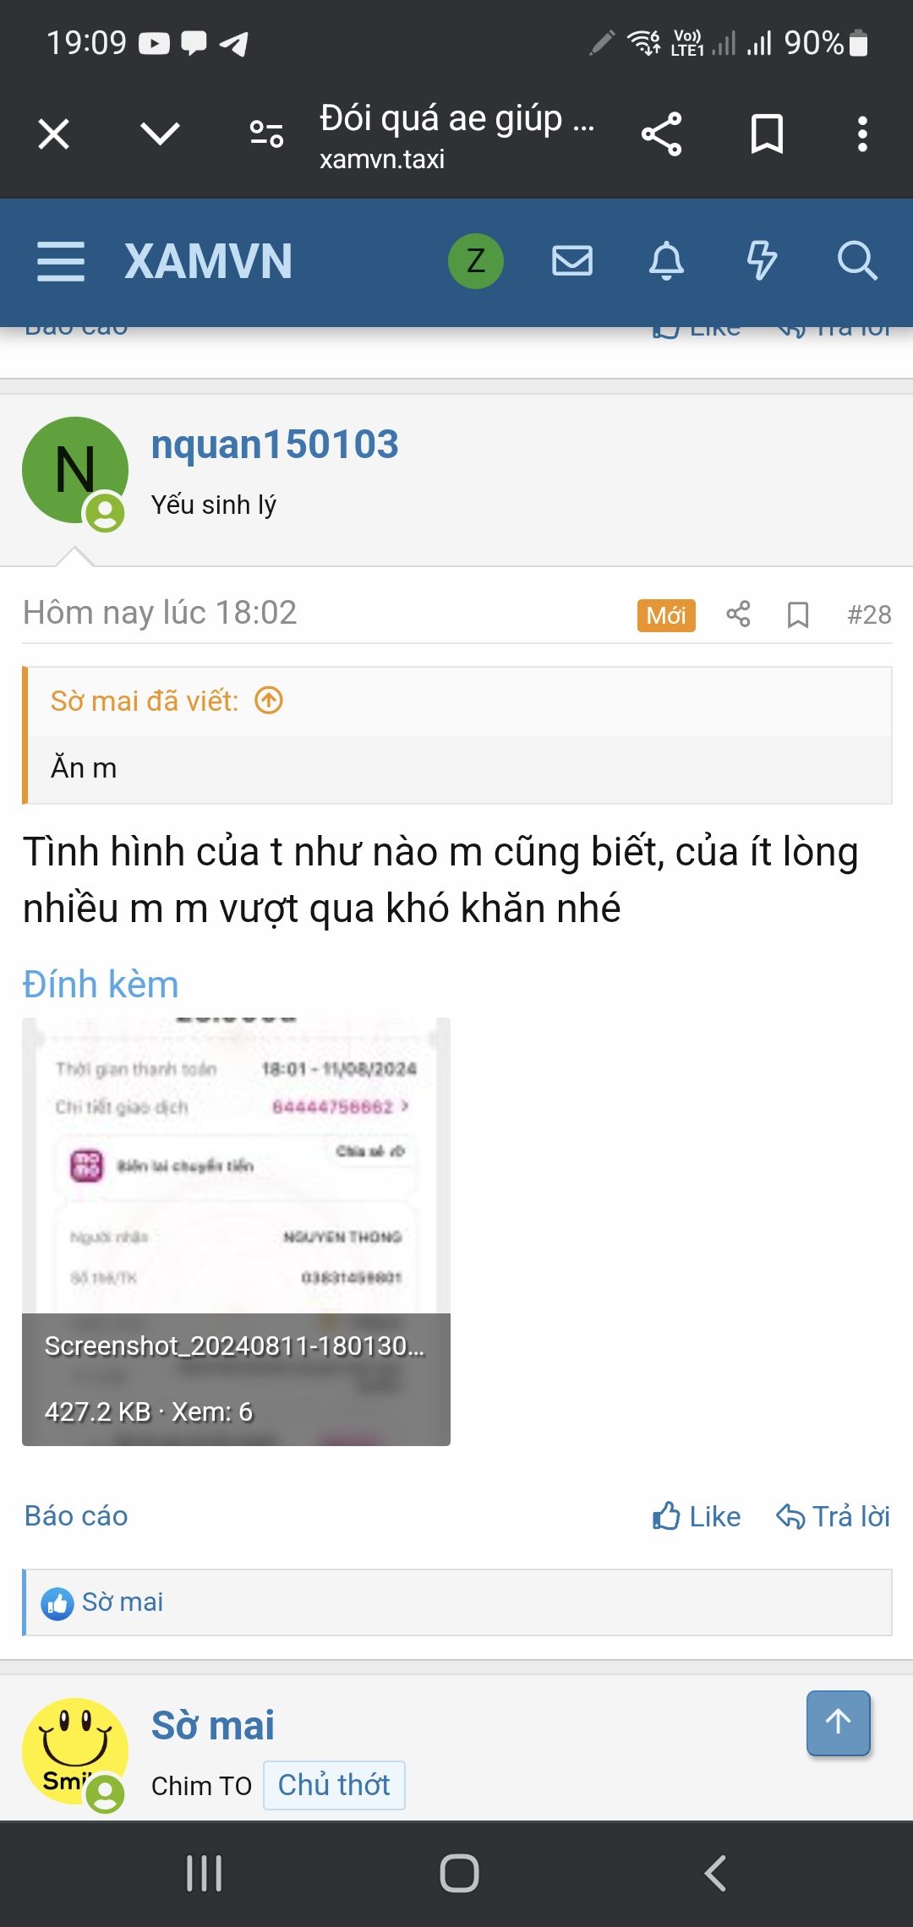This screenshot has height=1927, width=913.
Task: Tap the scroll-to-top arrow button
Action: 839,1723
